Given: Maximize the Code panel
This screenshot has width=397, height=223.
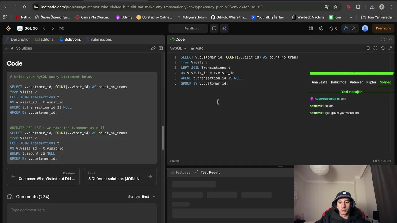Looking at the screenshot, I should click(383, 39).
